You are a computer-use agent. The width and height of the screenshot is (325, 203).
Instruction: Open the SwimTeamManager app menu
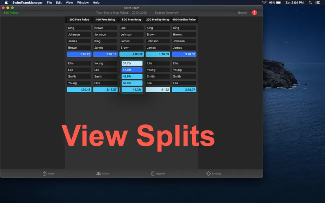pos(27,2)
